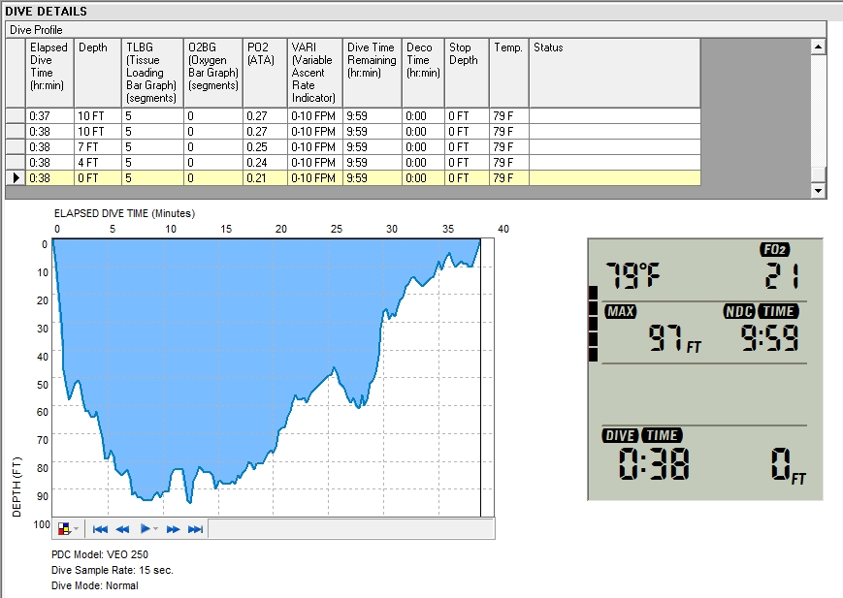Jump to the last dive sample
The height and width of the screenshot is (598, 843).
point(195,529)
